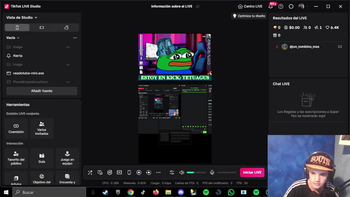Open the media and music tool
This screenshot has height=197, width=350.
tap(100, 172)
